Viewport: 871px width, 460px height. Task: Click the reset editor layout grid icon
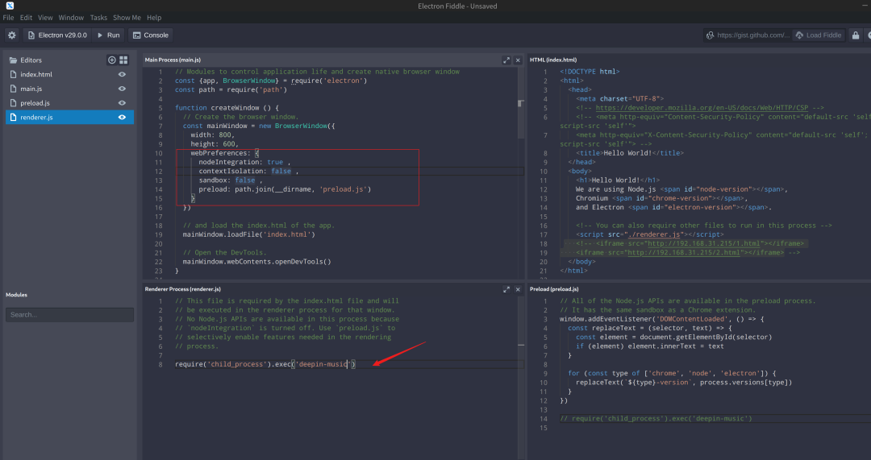(x=123, y=60)
